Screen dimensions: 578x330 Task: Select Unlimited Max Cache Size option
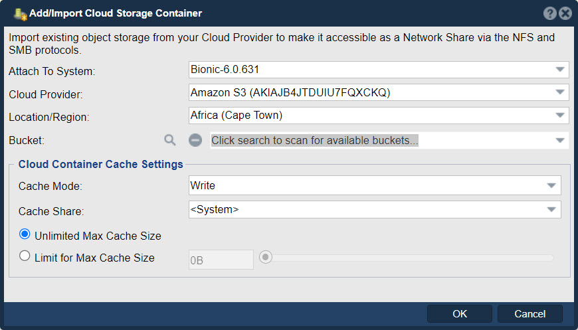click(x=25, y=234)
